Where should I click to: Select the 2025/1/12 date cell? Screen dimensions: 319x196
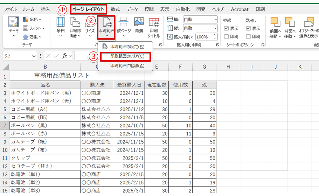click(130, 109)
